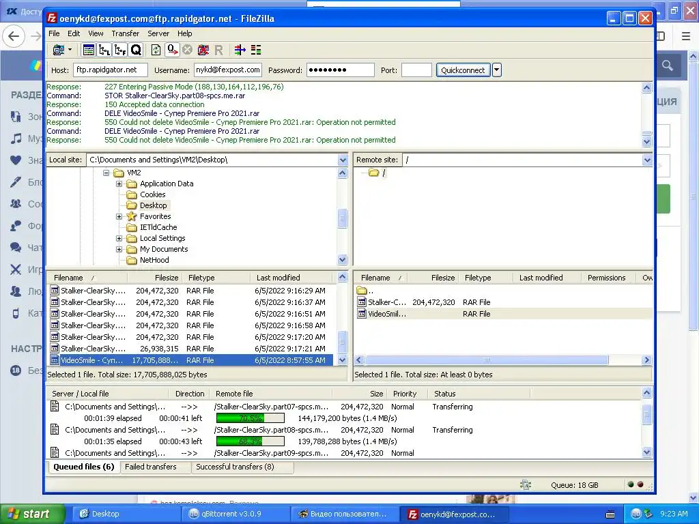
Task: Click the local VideoSmile RAR file icon
Action: pos(55,360)
